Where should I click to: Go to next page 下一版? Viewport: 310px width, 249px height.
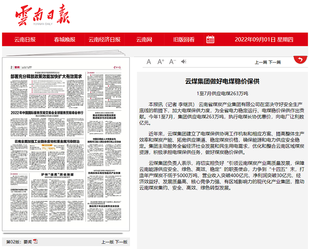point(121,242)
